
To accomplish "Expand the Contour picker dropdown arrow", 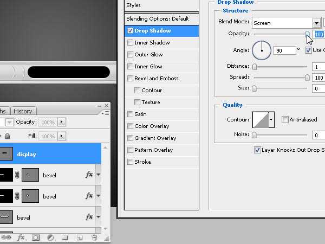I will 271,120.
